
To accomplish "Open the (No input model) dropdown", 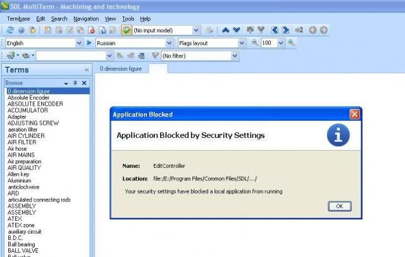I will coord(196,30).
